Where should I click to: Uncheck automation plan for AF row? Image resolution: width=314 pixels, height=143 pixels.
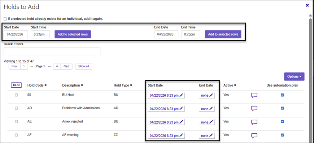click(282, 135)
